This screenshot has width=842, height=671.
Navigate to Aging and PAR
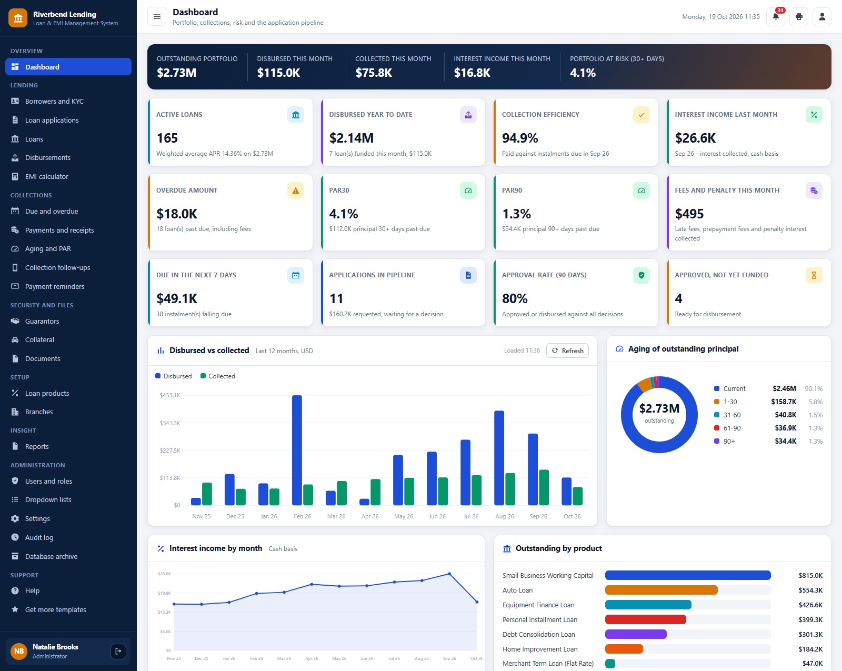click(68, 248)
